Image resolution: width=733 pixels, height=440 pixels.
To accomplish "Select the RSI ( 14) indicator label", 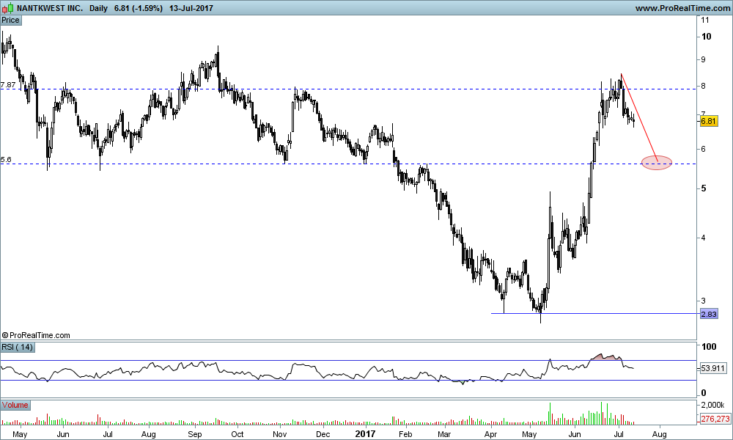I will click(x=18, y=347).
